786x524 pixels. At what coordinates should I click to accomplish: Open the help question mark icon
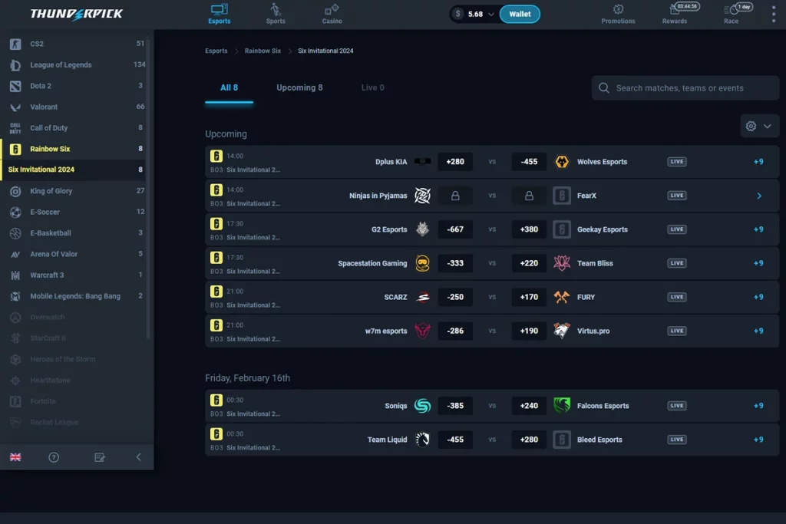54,457
